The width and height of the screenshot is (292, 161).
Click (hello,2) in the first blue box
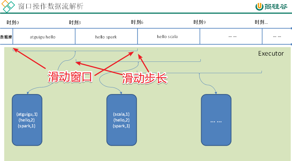(x=26, y=120)
